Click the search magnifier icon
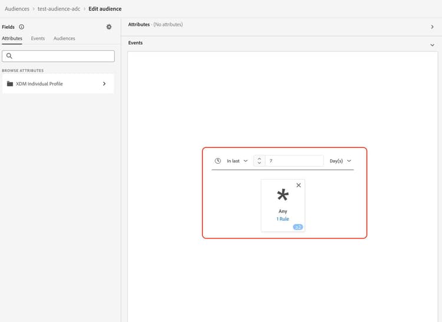Viewport: 442px width, 322px height. tap(9, 56)
